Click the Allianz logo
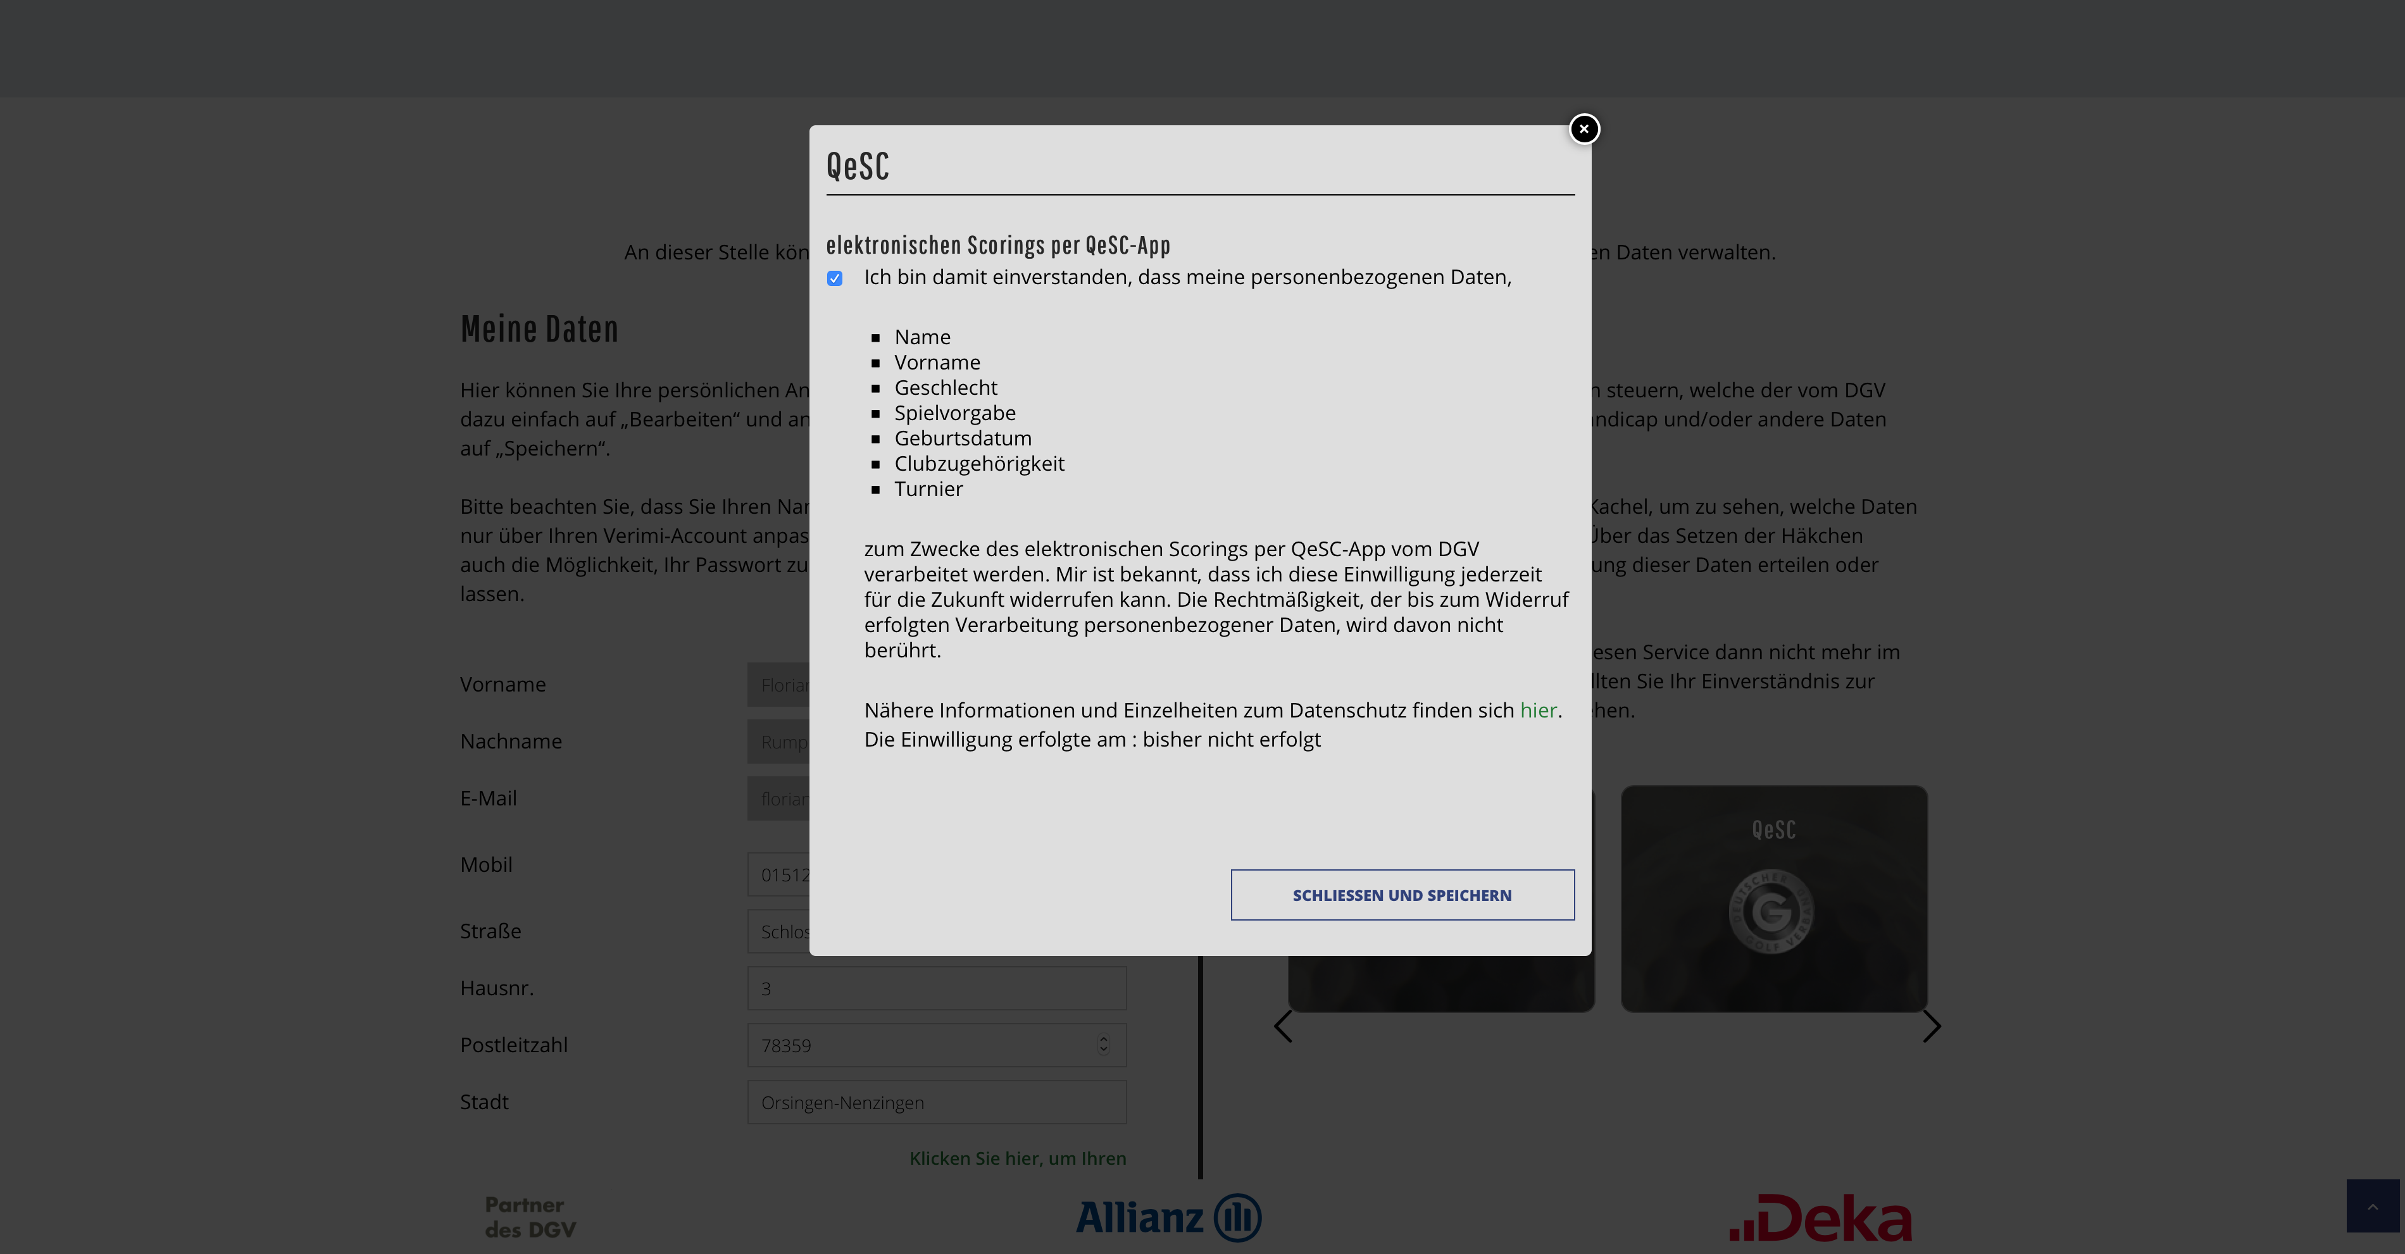 pyautogui.click(x=1168, y=1217)
